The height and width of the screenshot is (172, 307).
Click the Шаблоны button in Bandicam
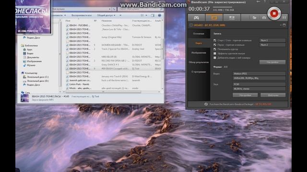273,95
